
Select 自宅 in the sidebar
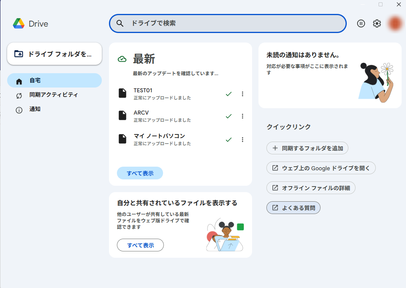pyautogui.click(x=54, y=80)
